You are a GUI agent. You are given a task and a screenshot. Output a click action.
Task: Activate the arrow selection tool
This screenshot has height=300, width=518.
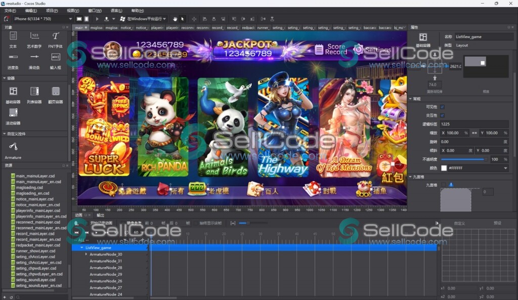[x=182, y=19]
